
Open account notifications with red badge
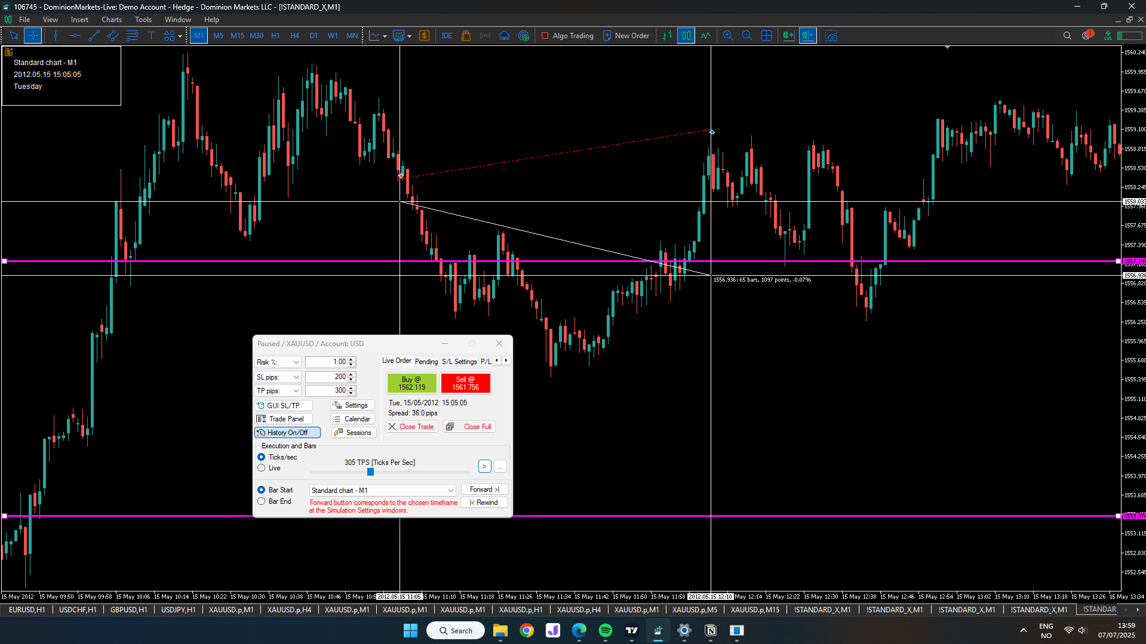point(1087,35)
